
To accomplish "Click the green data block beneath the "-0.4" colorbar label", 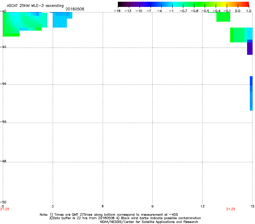I will (223, 17).
